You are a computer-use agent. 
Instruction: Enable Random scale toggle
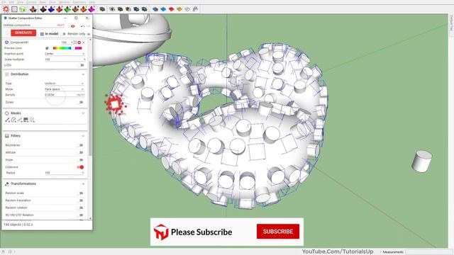point(81,193)
